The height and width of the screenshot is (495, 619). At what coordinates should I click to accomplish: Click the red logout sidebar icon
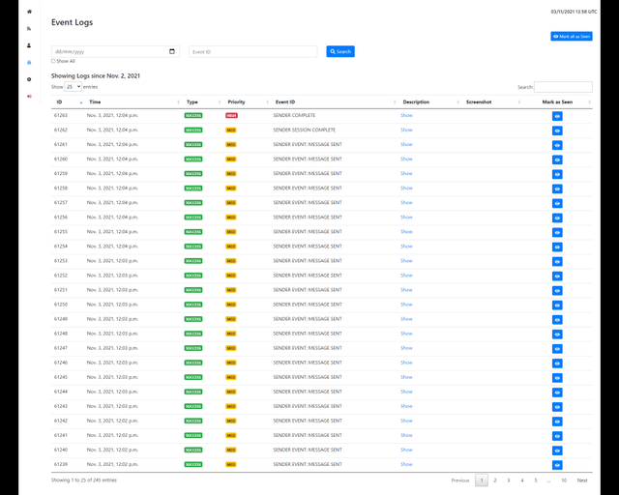[29, 96]
